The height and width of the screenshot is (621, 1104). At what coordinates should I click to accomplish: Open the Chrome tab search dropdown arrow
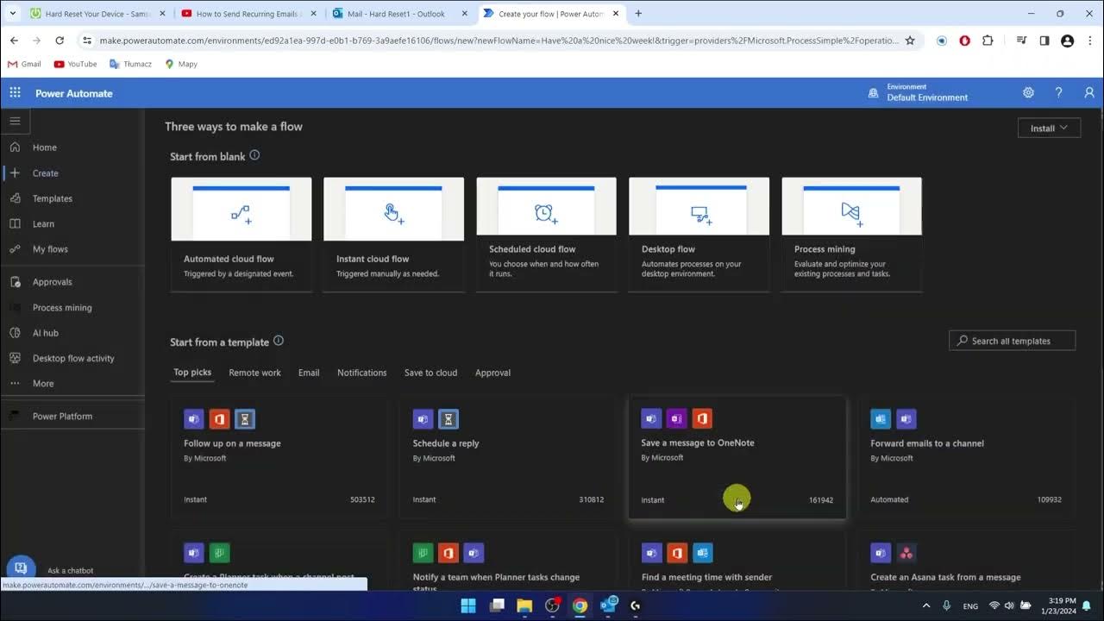(x=12, y=14)
